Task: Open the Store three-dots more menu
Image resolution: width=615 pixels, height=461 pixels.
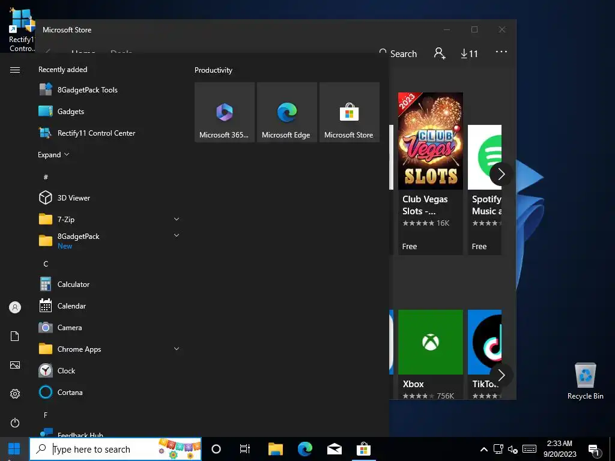Action: (x=501, y=52)
